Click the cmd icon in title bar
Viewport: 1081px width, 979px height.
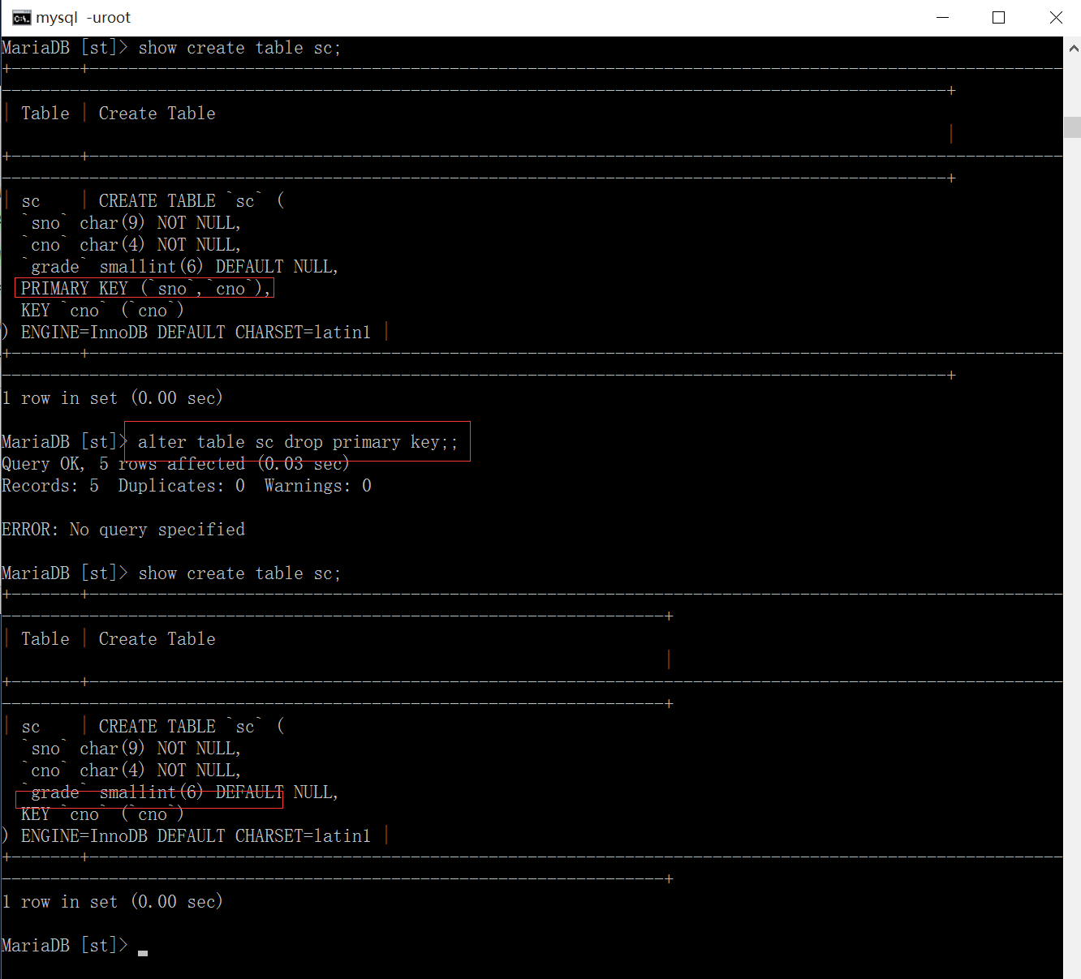point(21,18)
